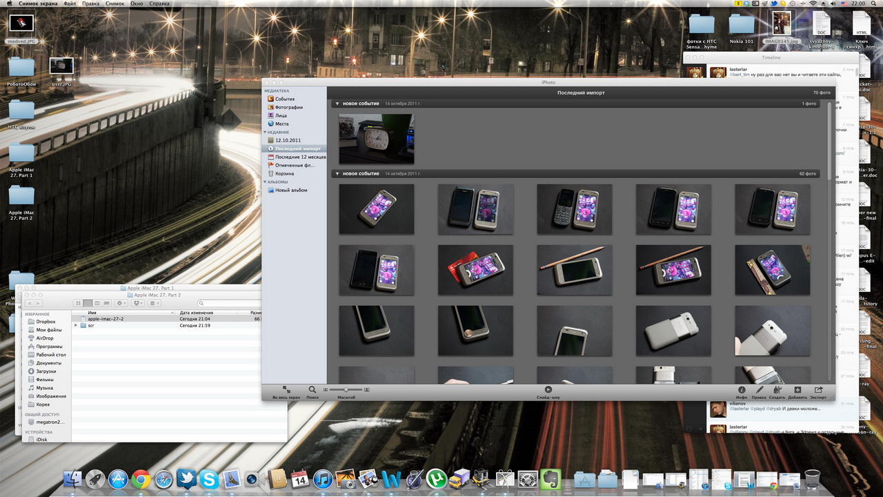Open Skype from the Dock
This screenshot has width=883, height=497.
point(209,479)
